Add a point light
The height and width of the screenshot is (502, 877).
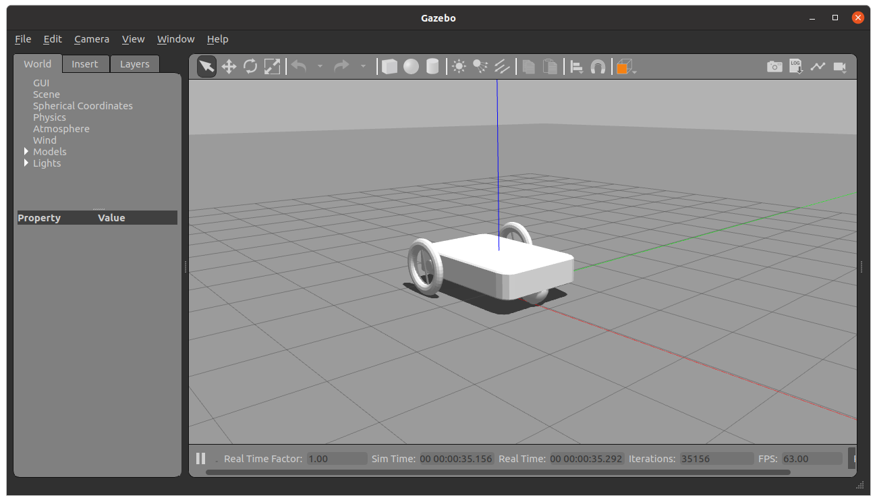pos(459,66)
